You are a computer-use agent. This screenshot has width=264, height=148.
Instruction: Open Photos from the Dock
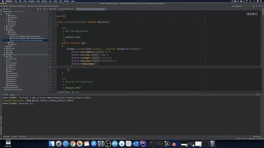tap(80, 143)
